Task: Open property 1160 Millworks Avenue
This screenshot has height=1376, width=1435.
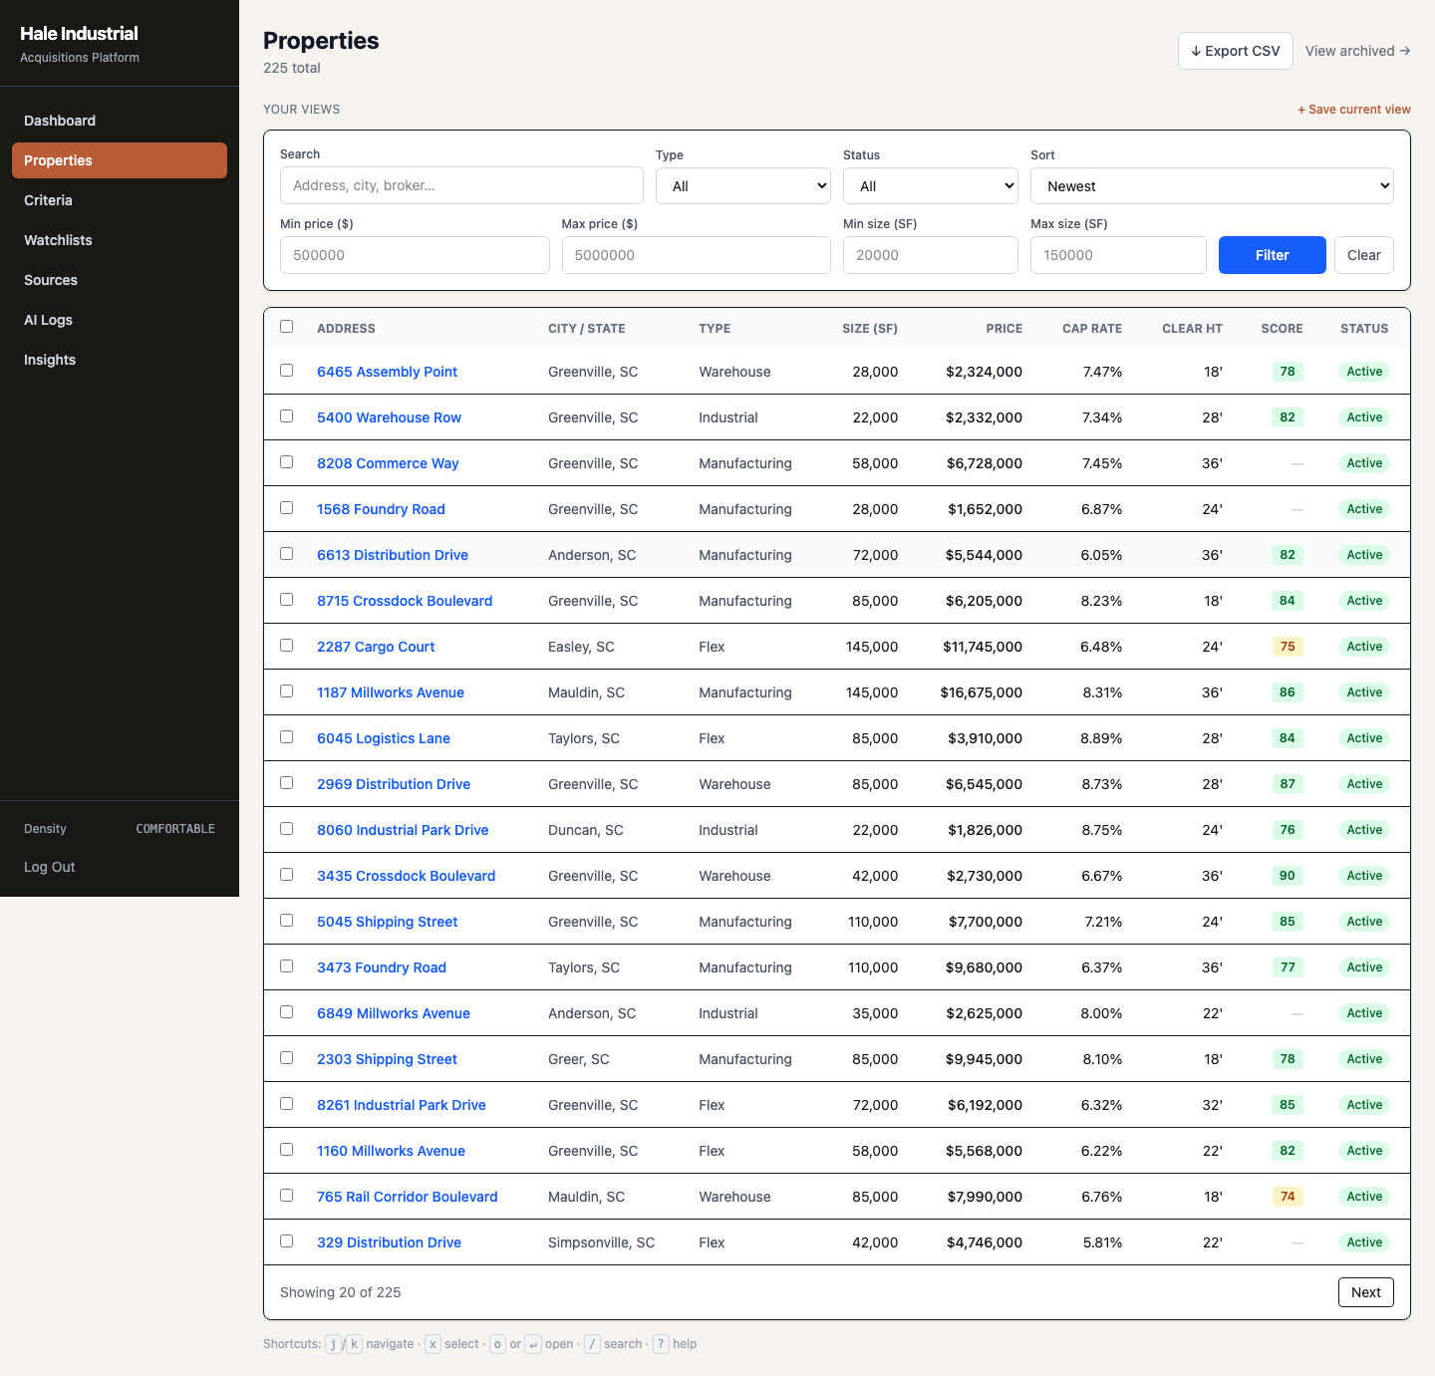Action: click(x=391, y=1151)
